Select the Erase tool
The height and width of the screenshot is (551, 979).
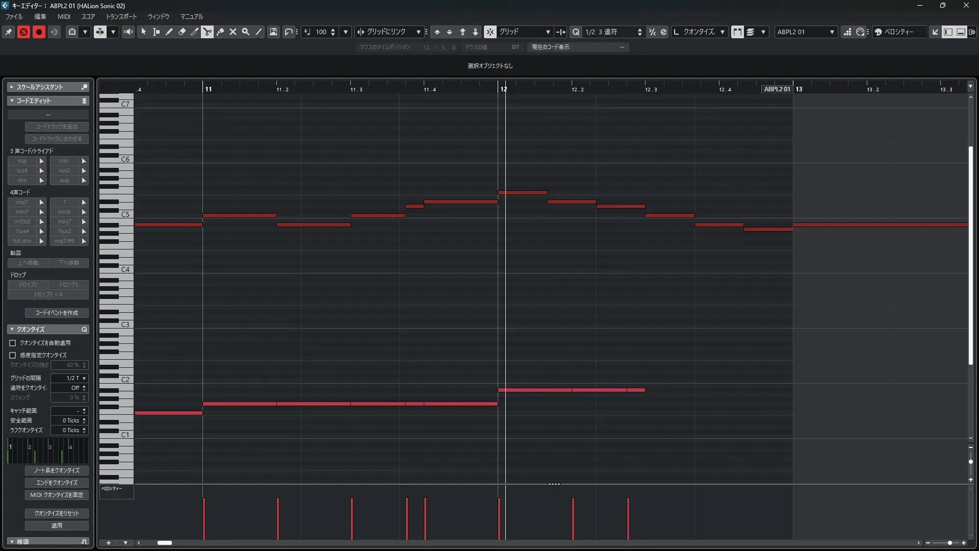coord(182,32)
